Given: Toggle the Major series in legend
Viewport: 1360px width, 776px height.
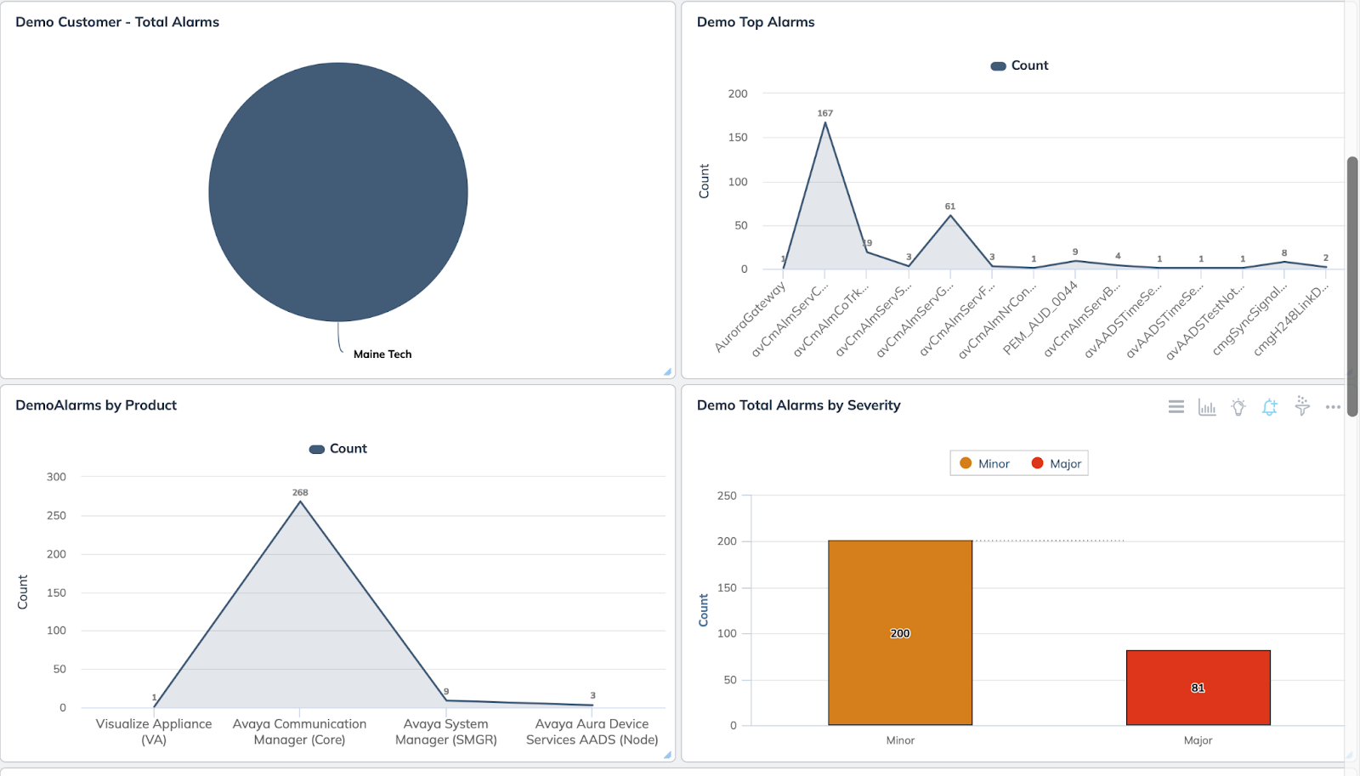Looking at the screenshot, I should coord(1056,463).
